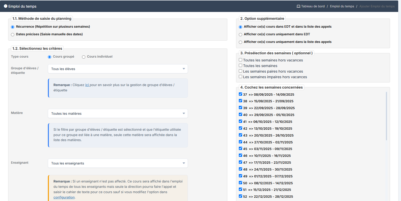Uncheck week 39 (22/09/2025 - 28/09/2025)
This screenshot has height=201, width=401.
tap(240, 108)
